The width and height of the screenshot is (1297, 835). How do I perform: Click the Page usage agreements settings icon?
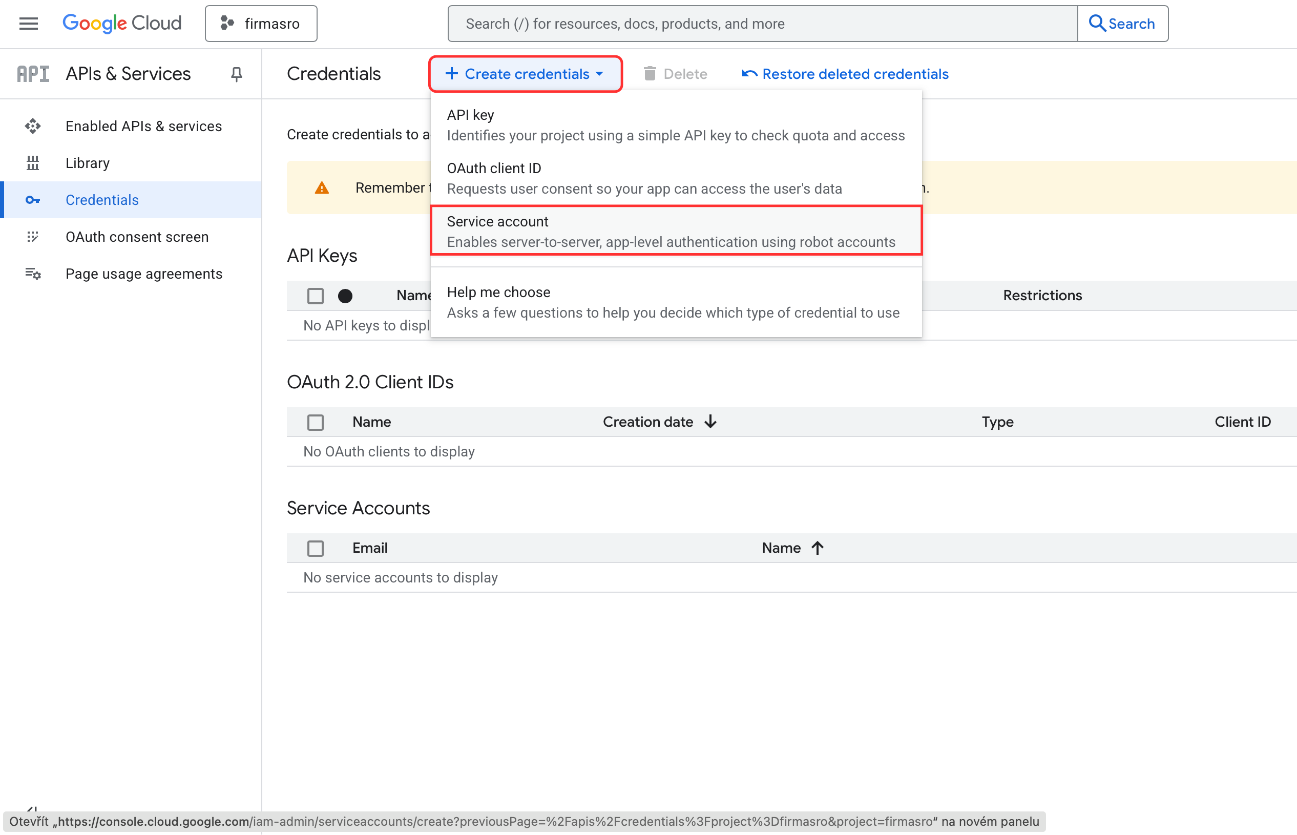pos(33,273)
